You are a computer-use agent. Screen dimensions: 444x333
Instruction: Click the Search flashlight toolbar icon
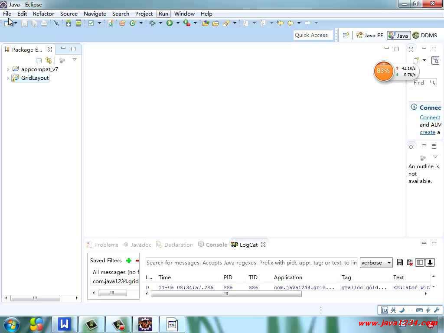(x=226, y=23)
